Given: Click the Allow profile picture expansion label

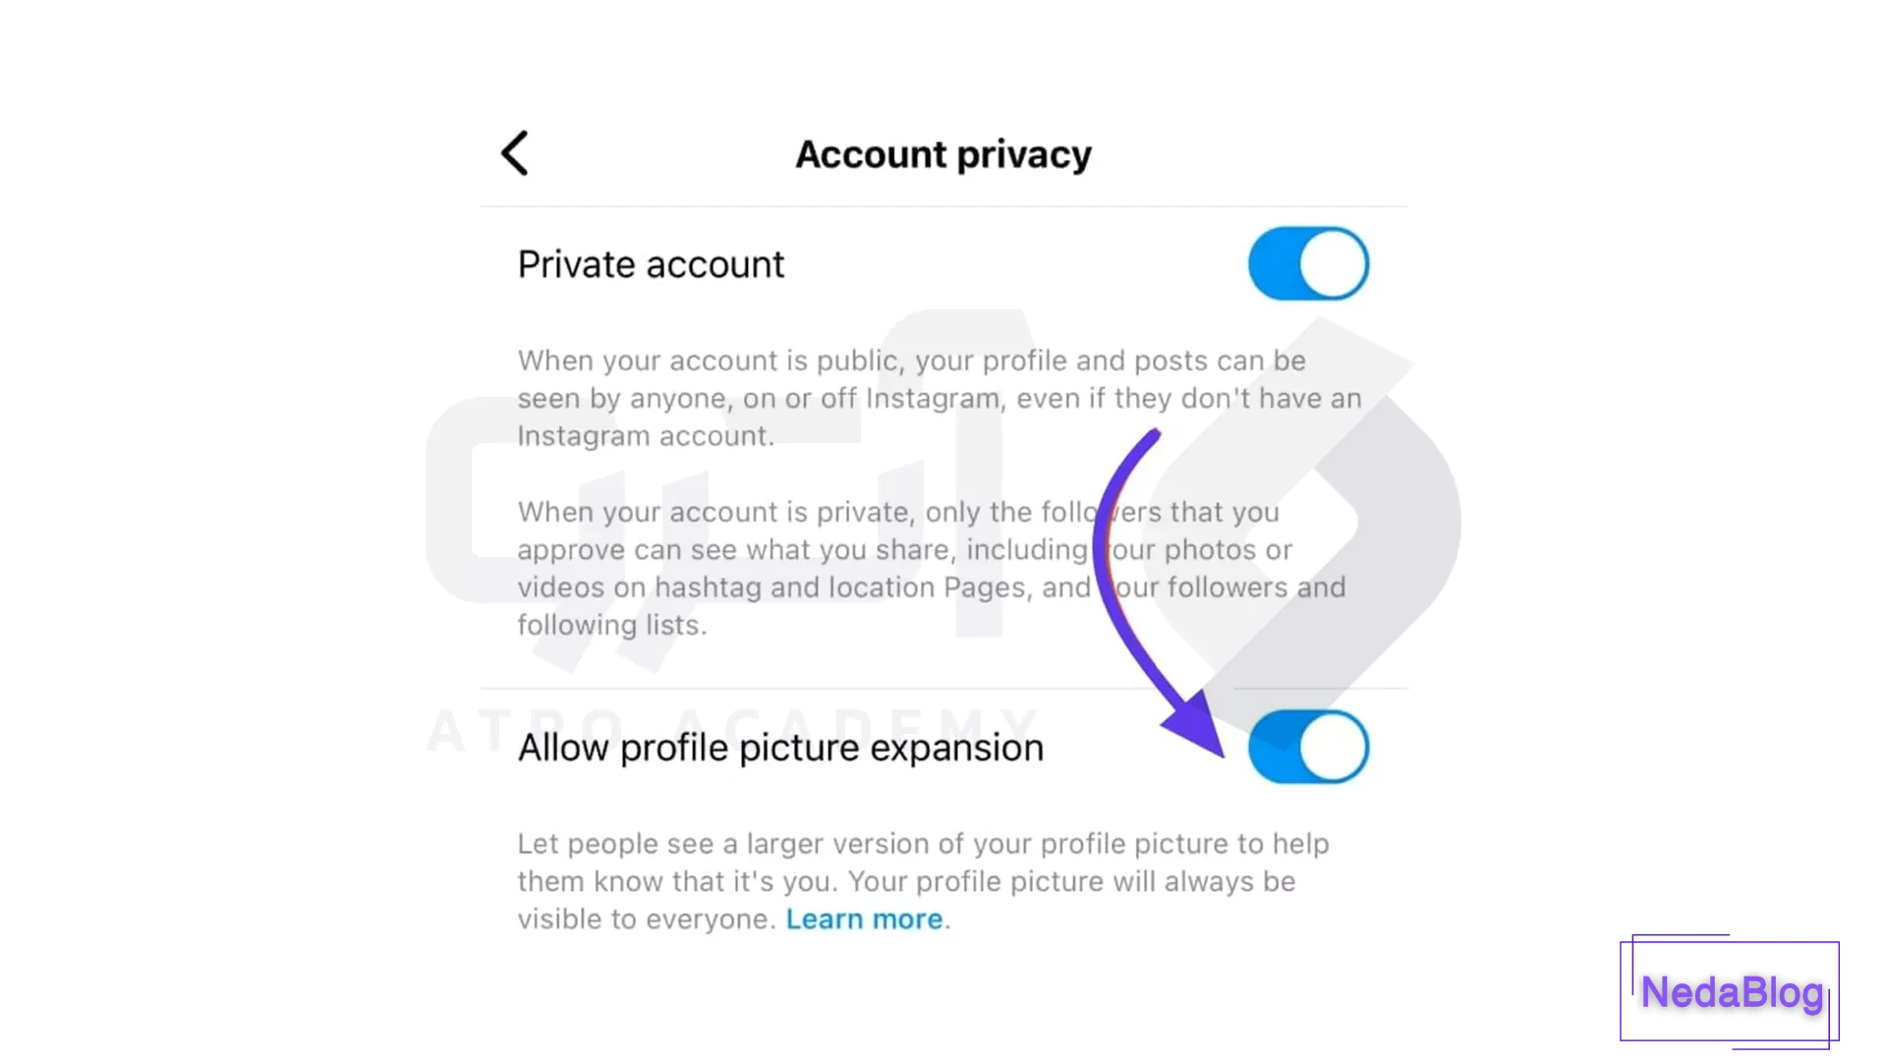Looking at the screenshot, I should coord(780,749).
